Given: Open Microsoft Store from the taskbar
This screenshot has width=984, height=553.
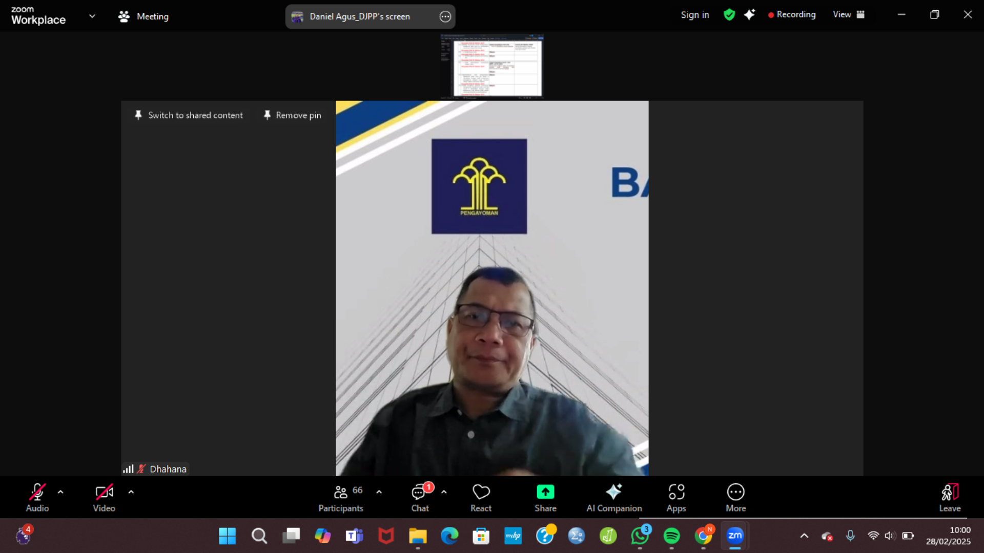Looking at the screenshot, I should coord(481,536).
